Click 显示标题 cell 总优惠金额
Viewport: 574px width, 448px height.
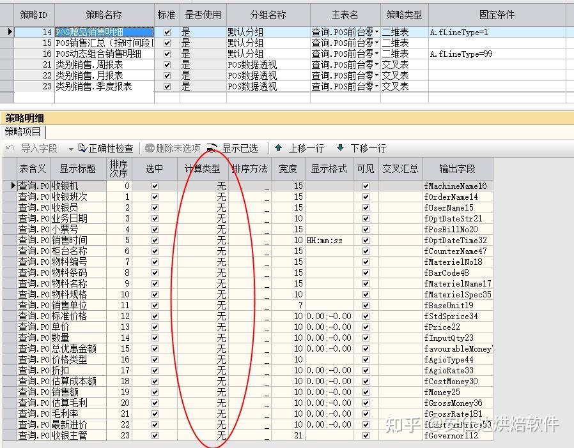(79, 349)
